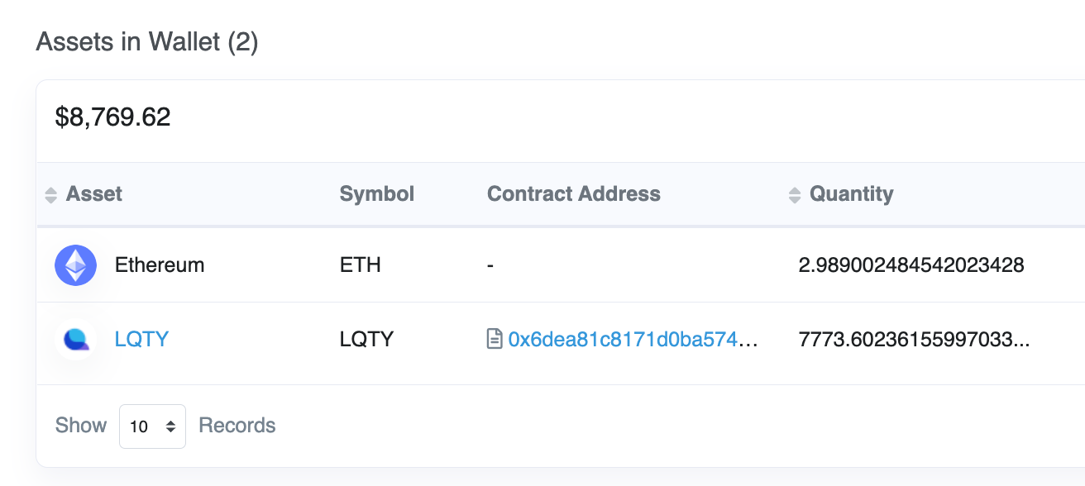Viewport: 1085px width, 486px height.
Task: Click the sort arrows beside Asset header
Action: [51, 195]
